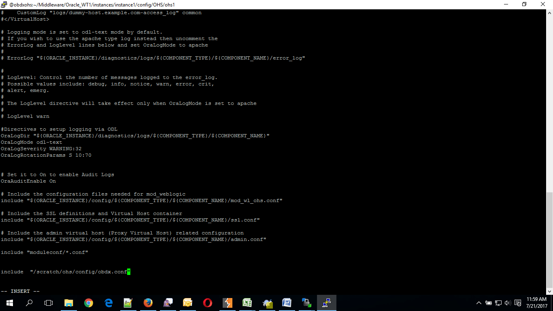Select the active PuTTY session in taskbar

(x=326, y=302)
